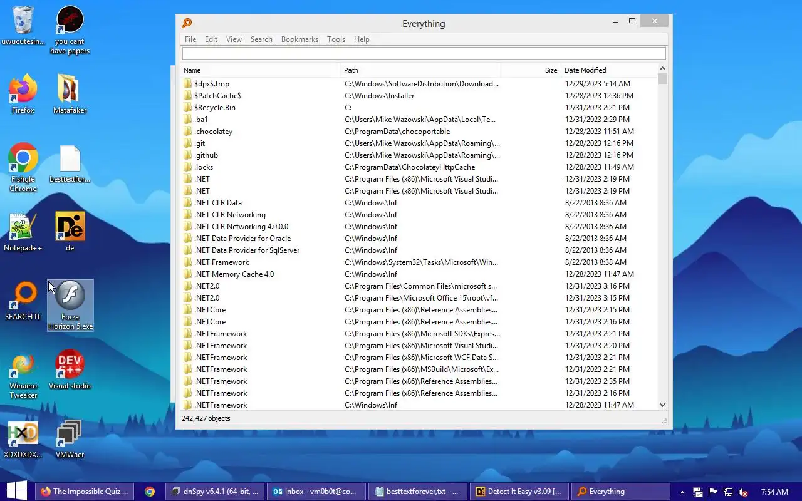This screenshot has height=501, width=802.
Task: Open the network tray icon
Action: (728, 492)
